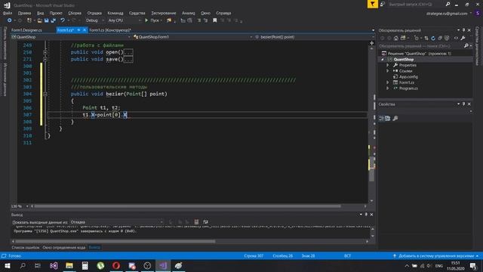Open the bezier(Point[] point) member dropdown

(314, 37)
